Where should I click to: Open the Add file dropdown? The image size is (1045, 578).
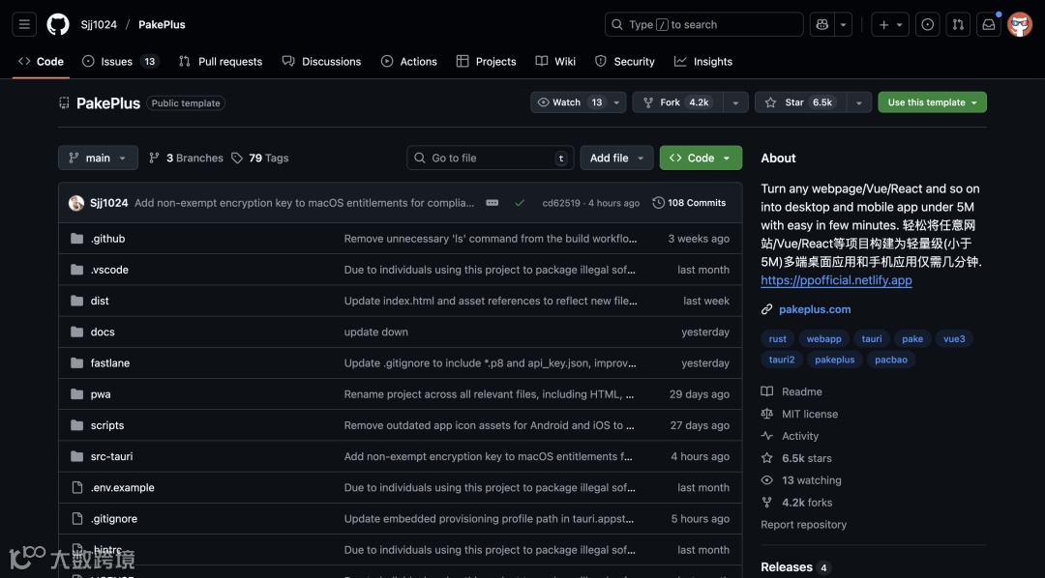616,158
